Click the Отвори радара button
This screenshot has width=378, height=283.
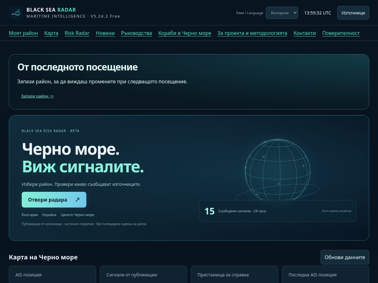pos(54,200)
